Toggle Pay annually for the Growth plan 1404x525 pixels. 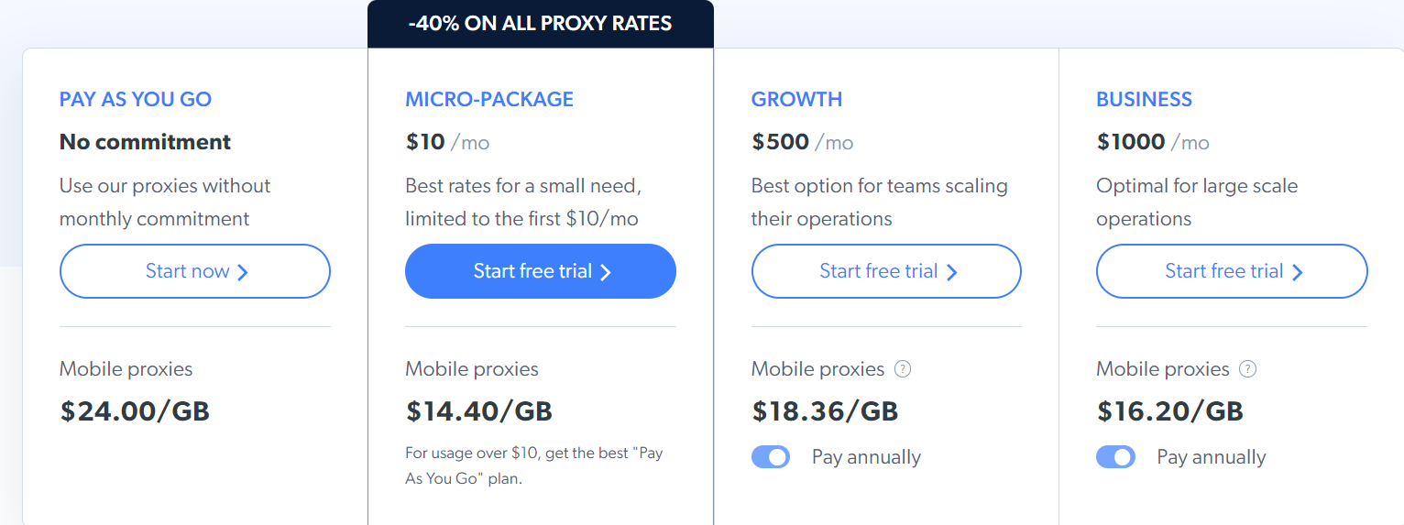771,457
